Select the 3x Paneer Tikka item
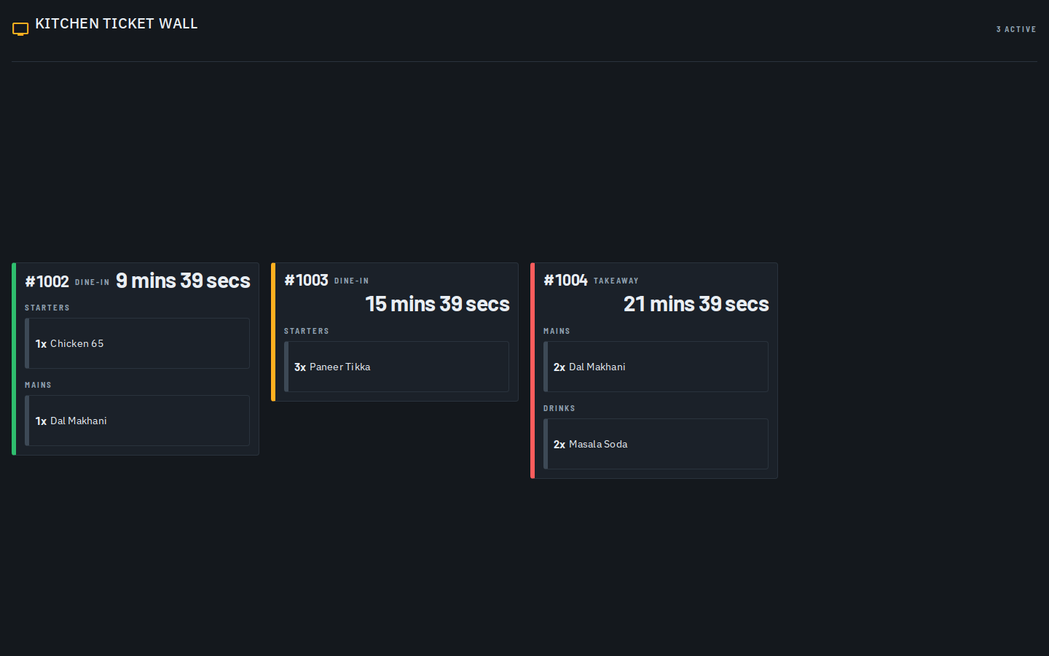This screenshot has height=656, width=1049. click(x=396, y=367)
